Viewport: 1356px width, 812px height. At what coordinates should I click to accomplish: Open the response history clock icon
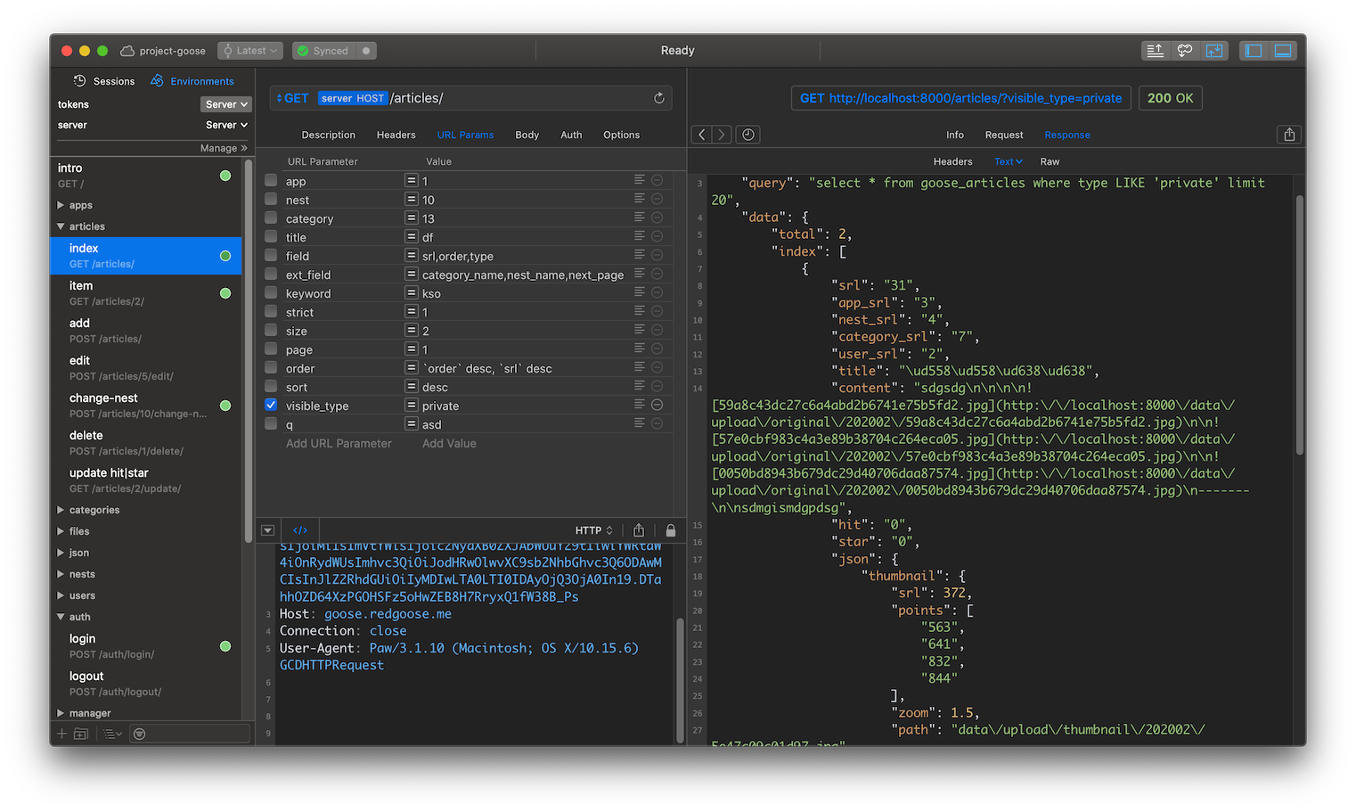tap(748, 135)
